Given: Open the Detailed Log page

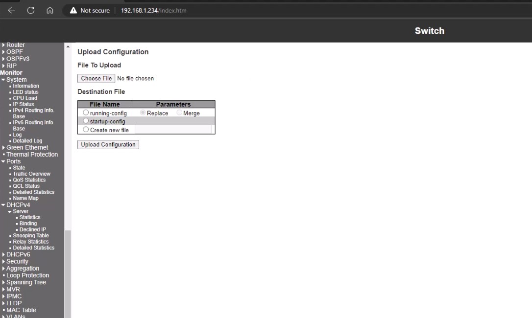Looking at the screenshot, I should pyautogui.click(x=27, y=141).
